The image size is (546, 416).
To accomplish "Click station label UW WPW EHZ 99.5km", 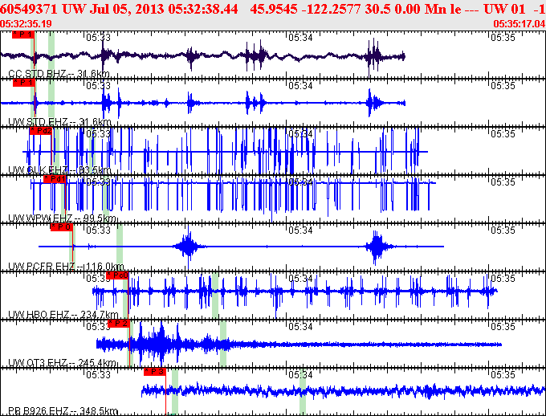I will pyautogui.click(x=62, y=218).
